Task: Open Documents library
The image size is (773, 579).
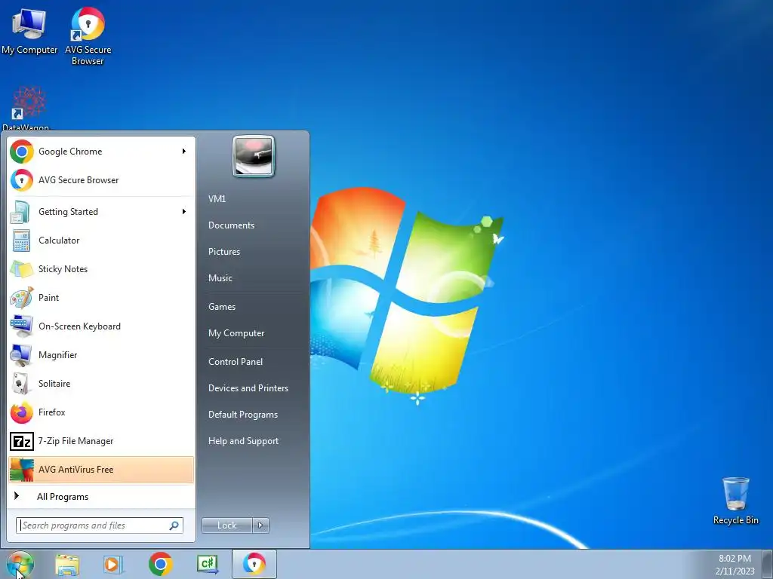Action: [254, 225]
